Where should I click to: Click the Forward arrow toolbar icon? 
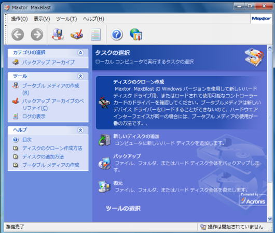[37, 35]
